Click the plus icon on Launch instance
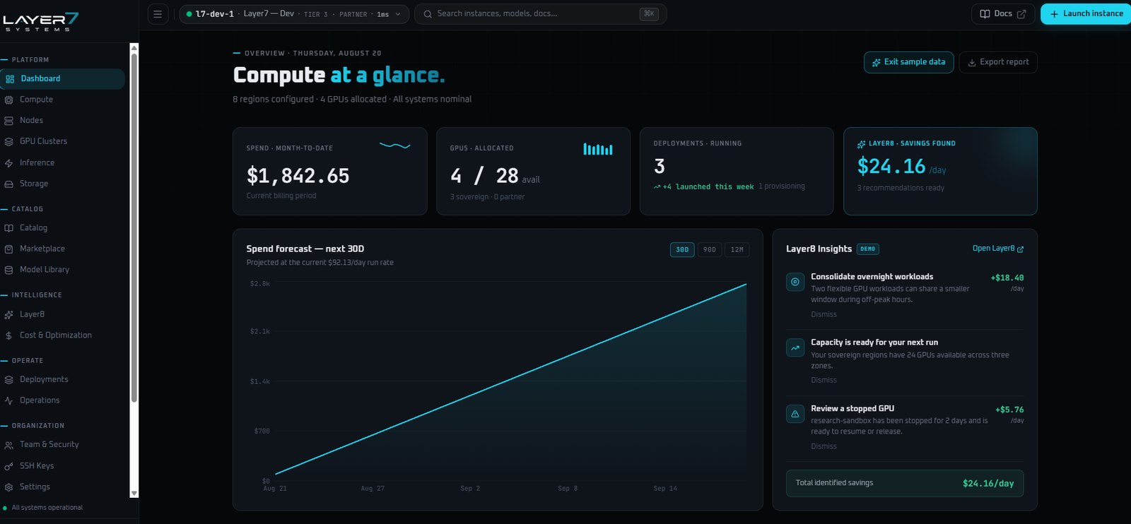The height and width of the screenshot is (524, 1131). point(1054,14)
